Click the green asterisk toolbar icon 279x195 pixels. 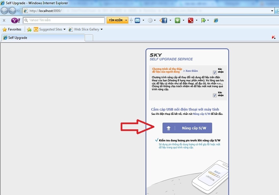178,20
